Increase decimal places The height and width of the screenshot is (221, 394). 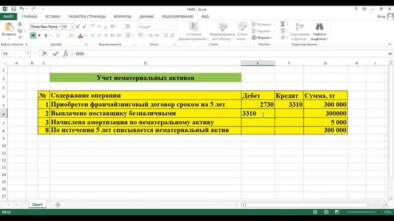coord(166,36)
